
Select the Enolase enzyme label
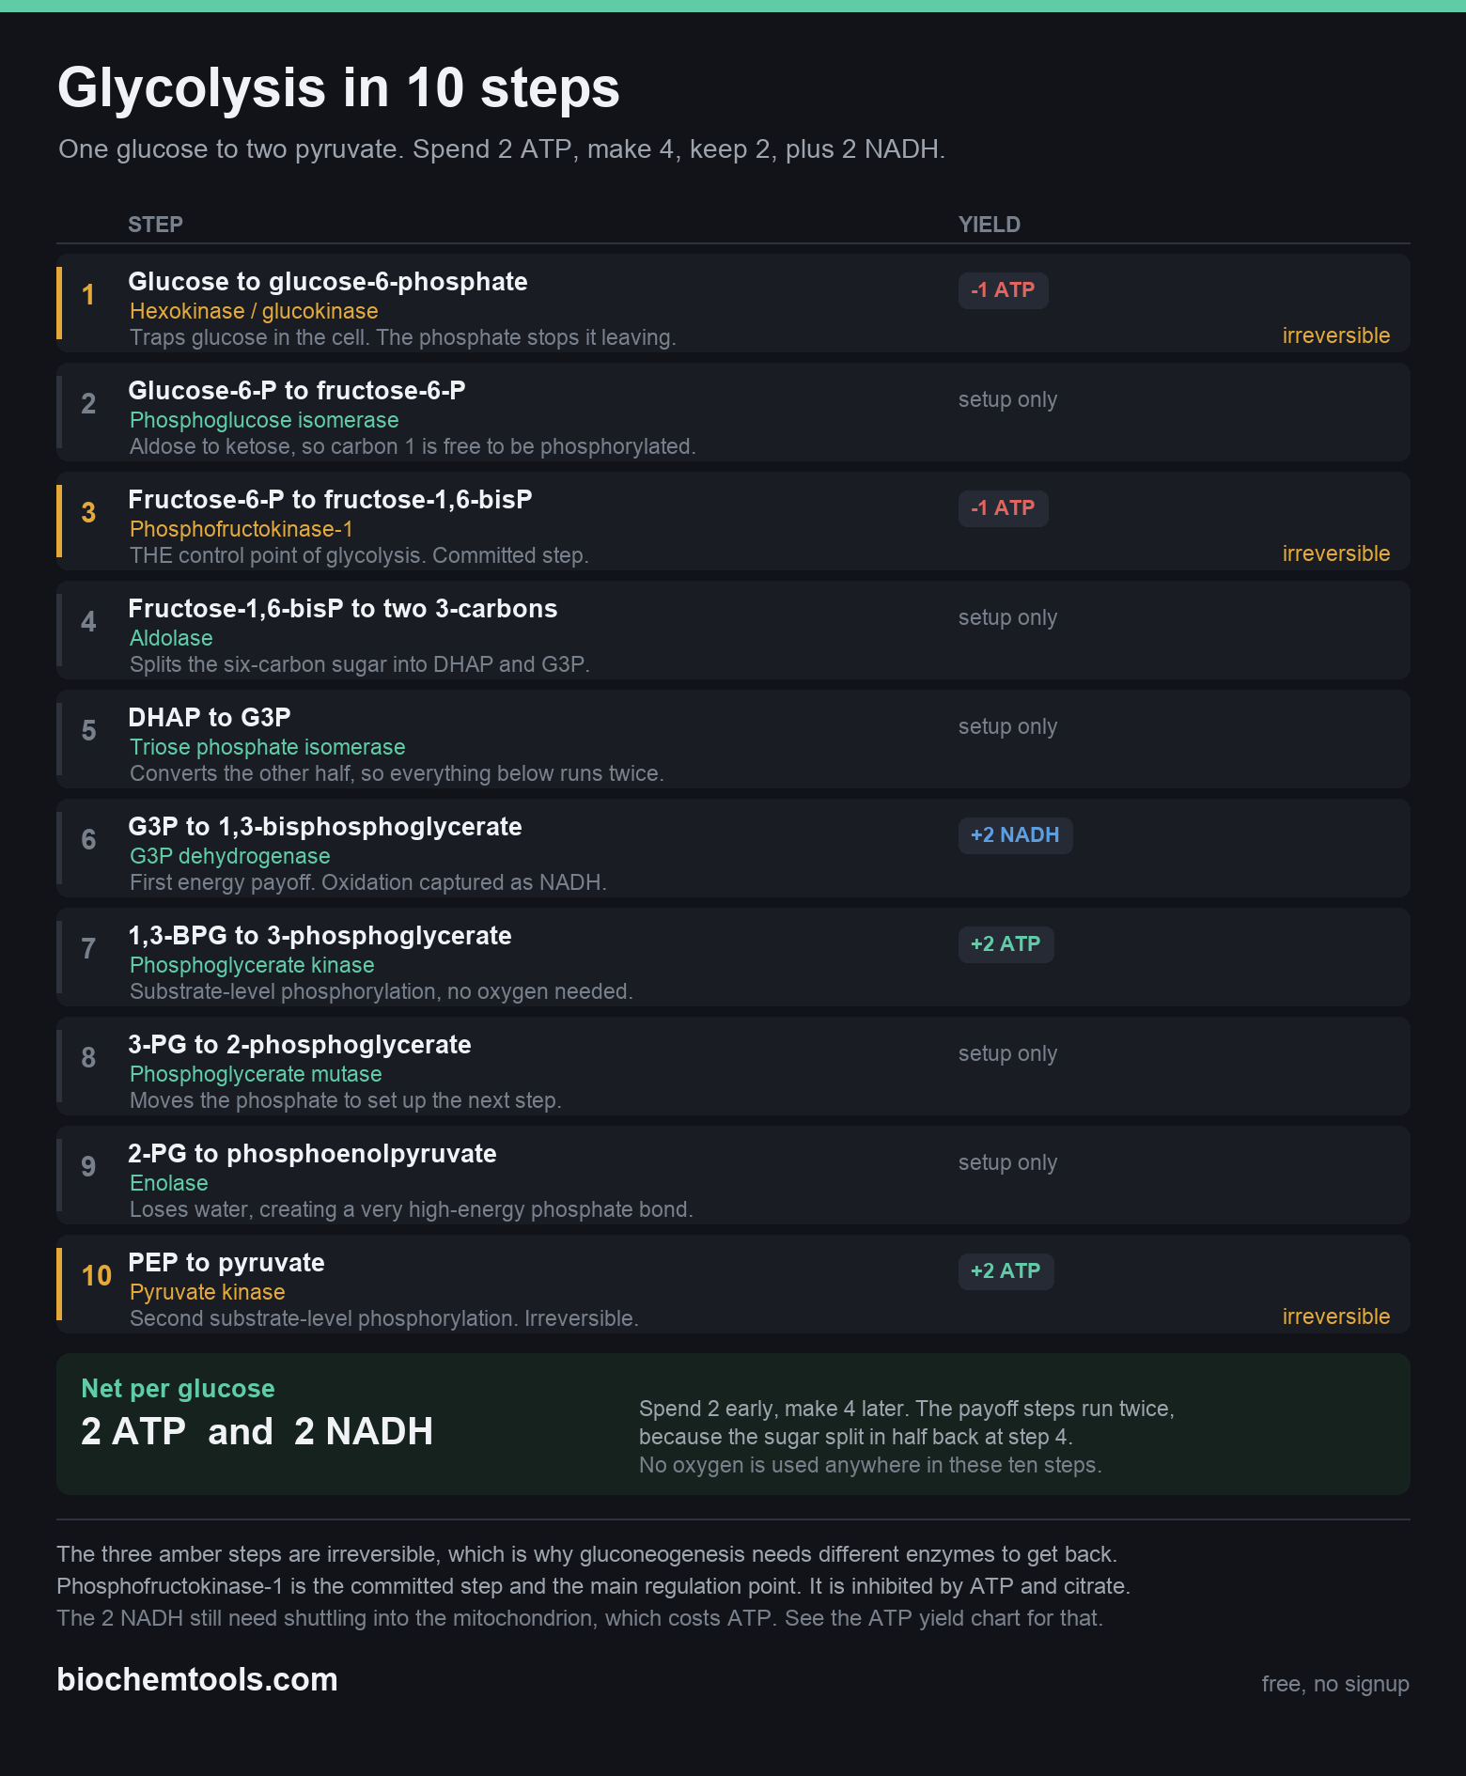[169, 1183]
